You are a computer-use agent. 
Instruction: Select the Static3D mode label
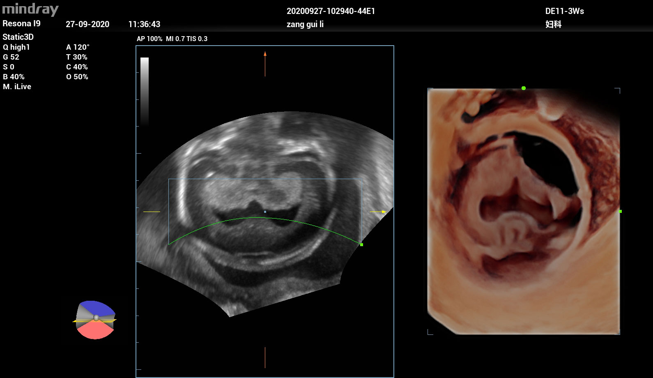click(x=18, y=37)
